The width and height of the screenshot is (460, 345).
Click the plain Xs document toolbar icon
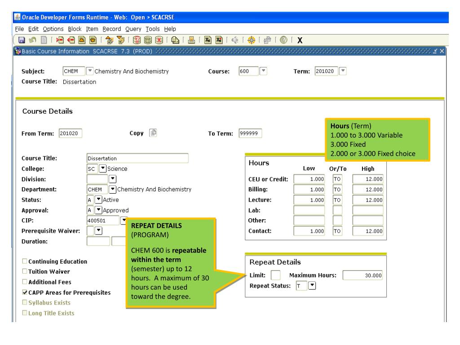(208, 40)
